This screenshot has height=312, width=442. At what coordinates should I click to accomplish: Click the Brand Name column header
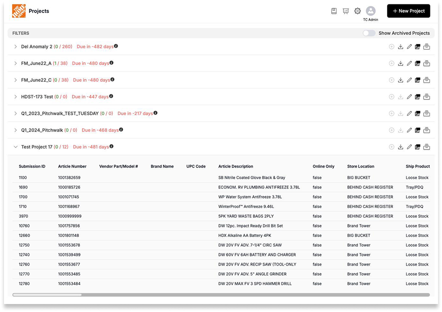[162, 166]
